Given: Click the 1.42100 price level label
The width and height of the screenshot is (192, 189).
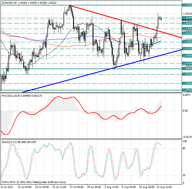Looking at the screenshot, I should pos(187,49).
